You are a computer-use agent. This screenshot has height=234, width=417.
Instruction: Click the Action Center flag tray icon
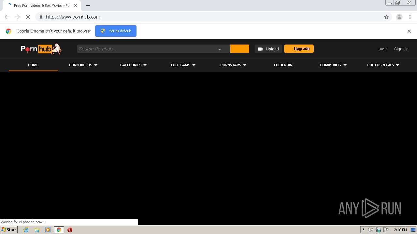pos(386,230)
